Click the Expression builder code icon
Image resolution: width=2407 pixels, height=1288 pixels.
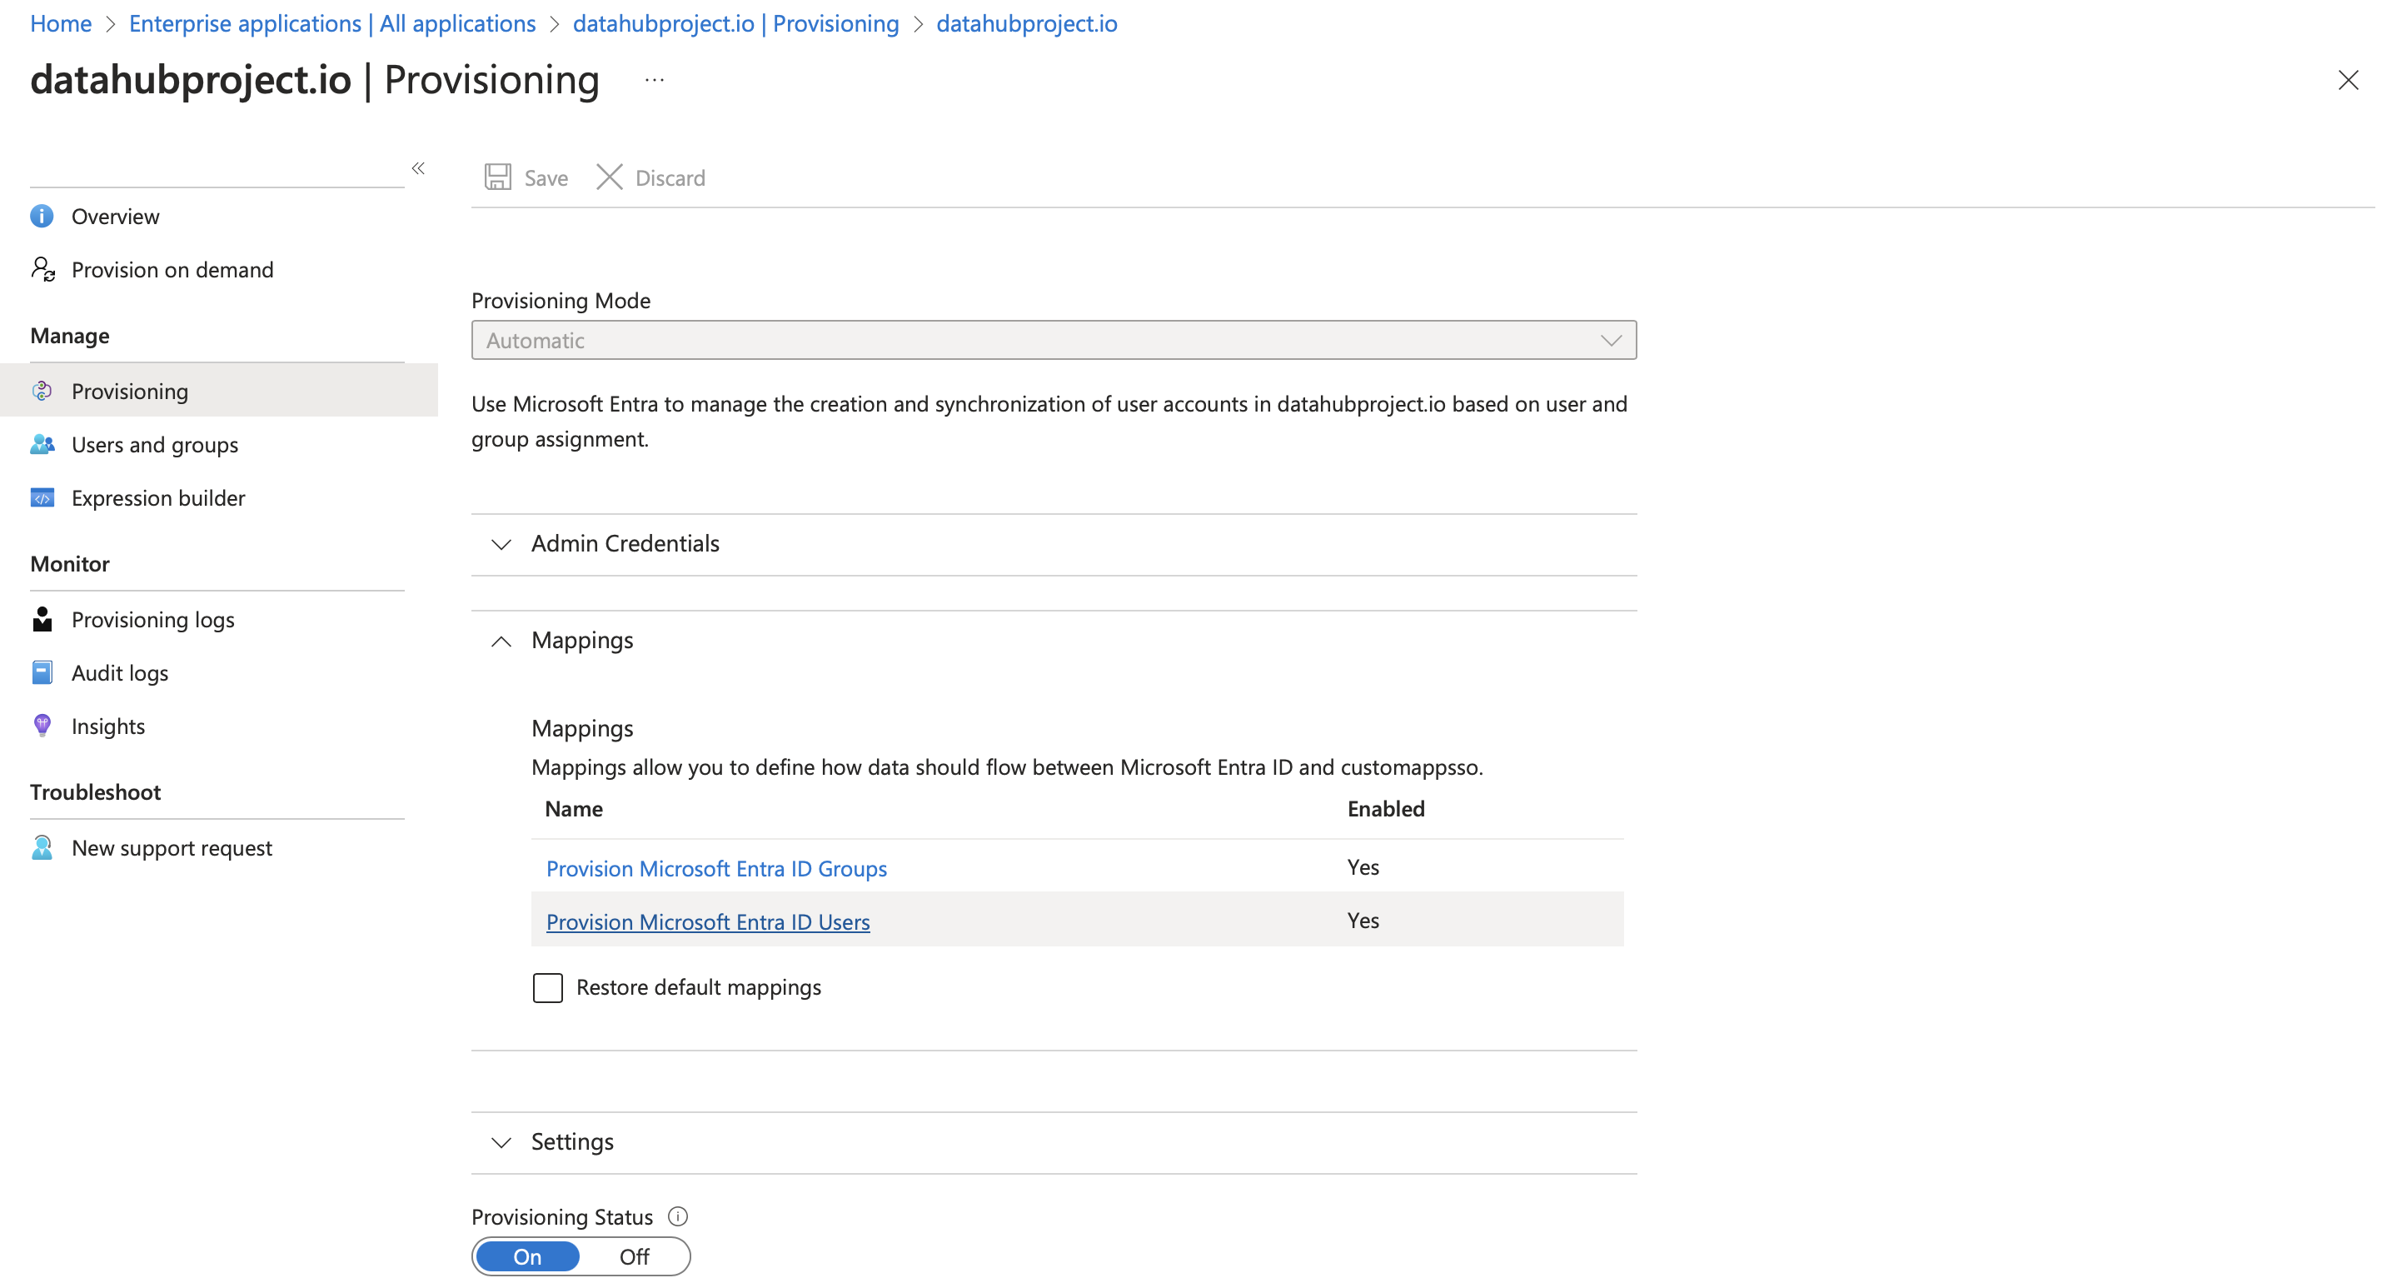click(42, 497)
